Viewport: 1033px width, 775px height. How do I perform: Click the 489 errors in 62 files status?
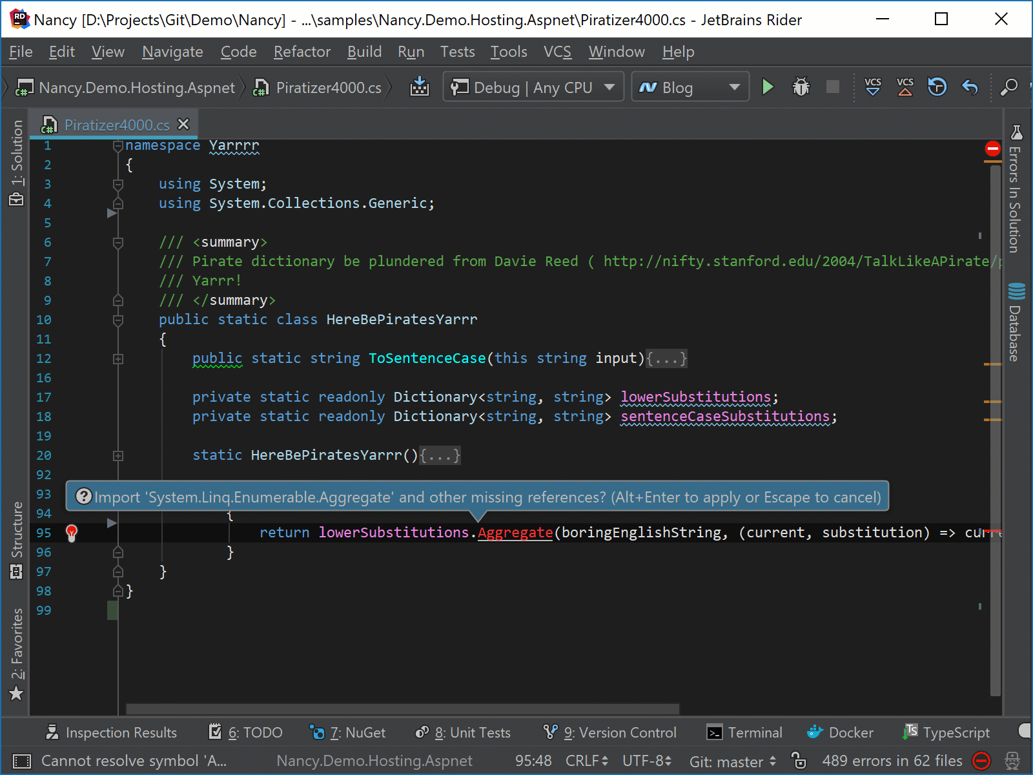[x=892, y=761]
